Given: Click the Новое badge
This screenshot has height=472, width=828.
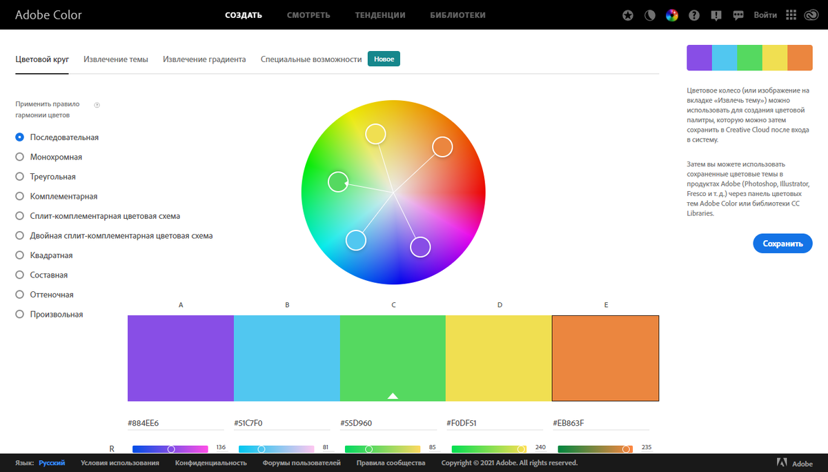Looking at the screenshot, I should [x=384, y=59].
